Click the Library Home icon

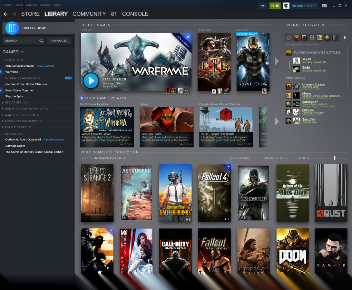[12, 28]
